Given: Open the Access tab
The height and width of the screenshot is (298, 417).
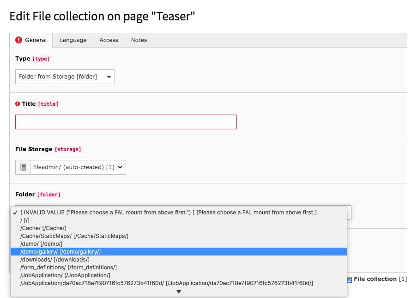Looking at the screenshot, I should click(x=109, y=40).
